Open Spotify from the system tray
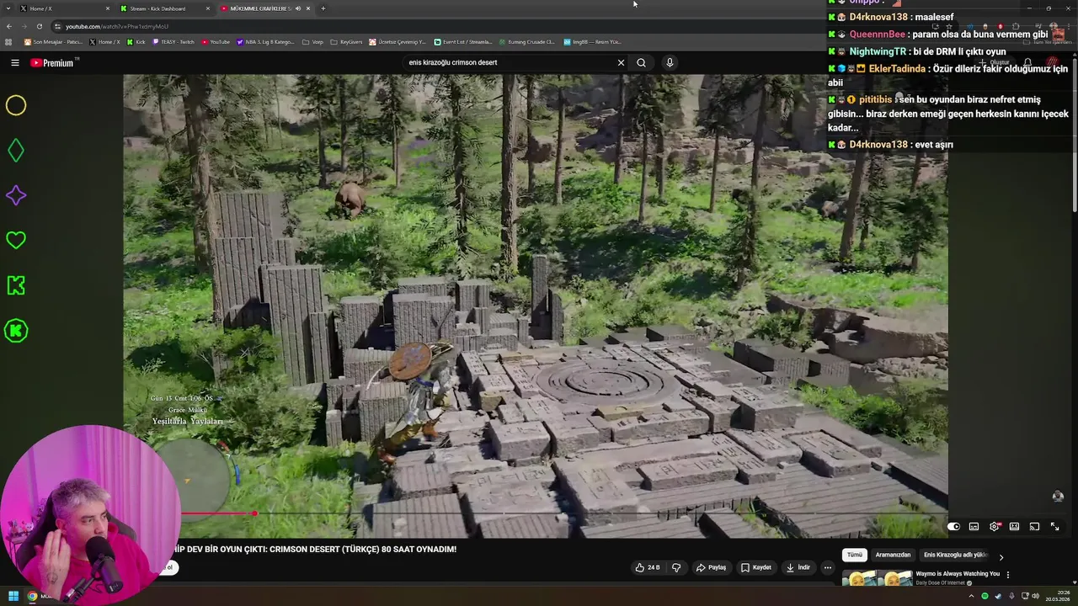The image size is (1078, 606). (x=985, y=596)
